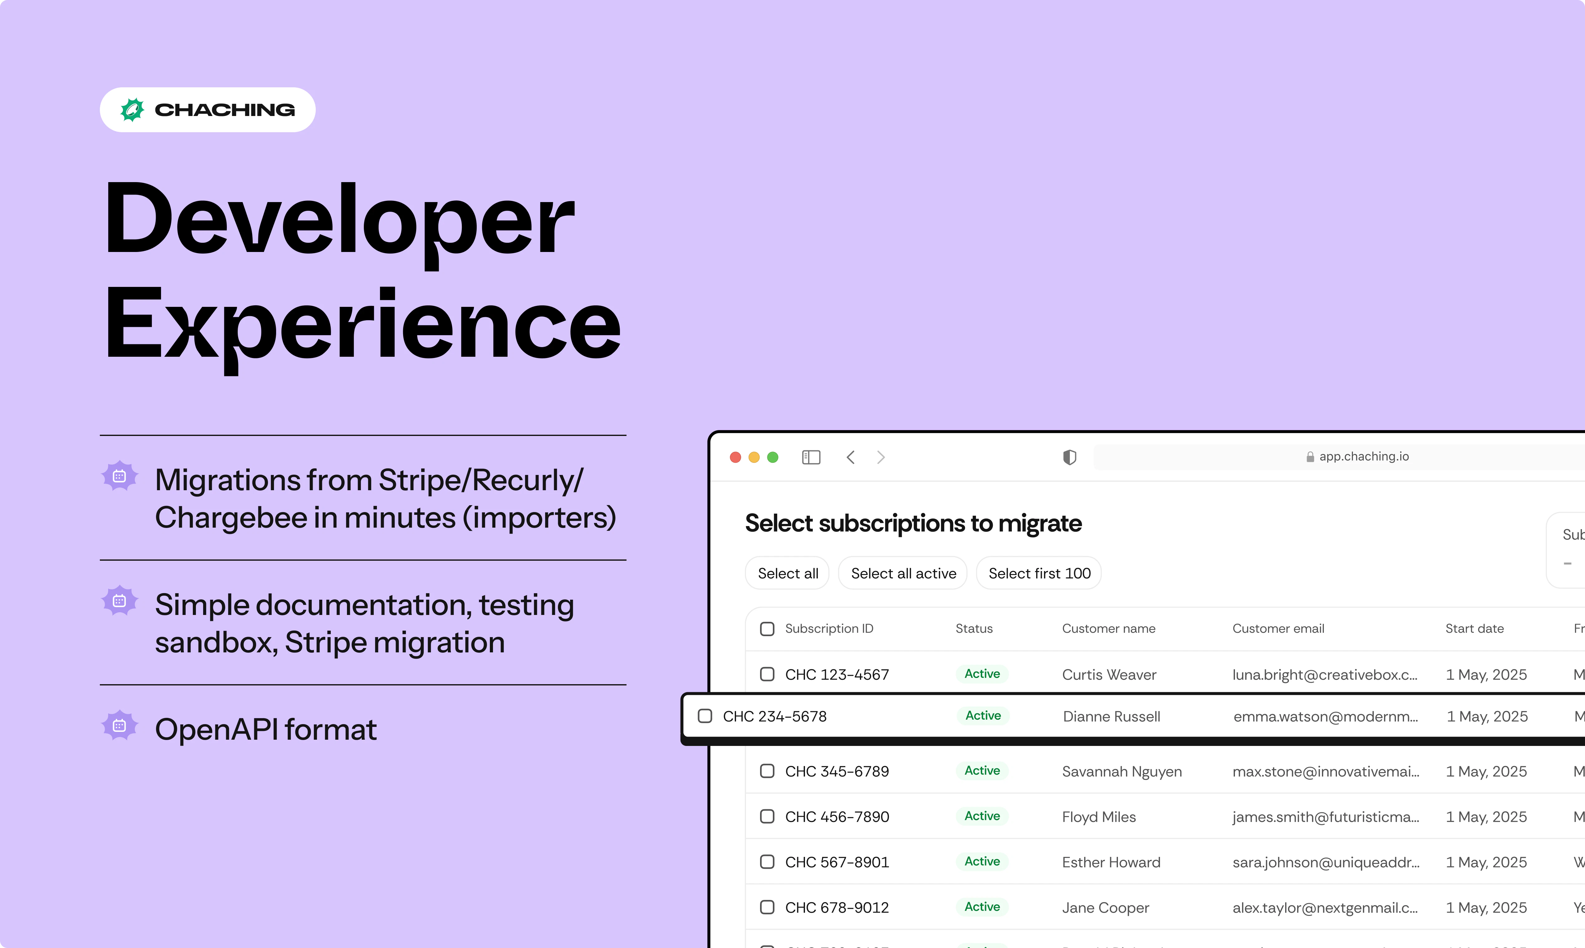Click the Active badge for Savannah Nguyen
1585x948 pixels.
coord(982,771)
